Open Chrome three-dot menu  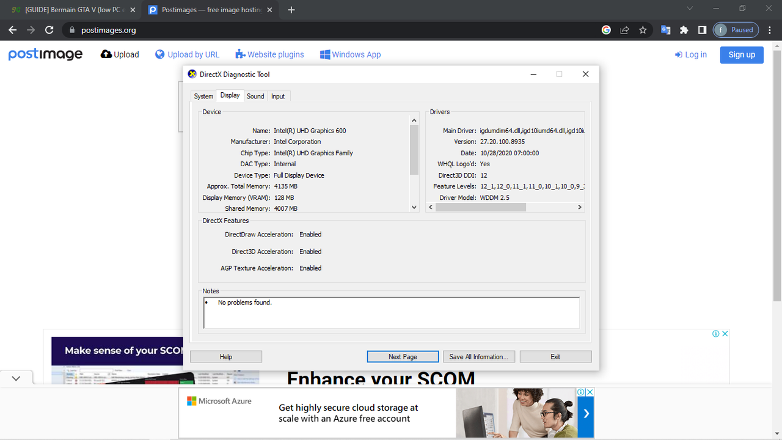pos(770,30)
